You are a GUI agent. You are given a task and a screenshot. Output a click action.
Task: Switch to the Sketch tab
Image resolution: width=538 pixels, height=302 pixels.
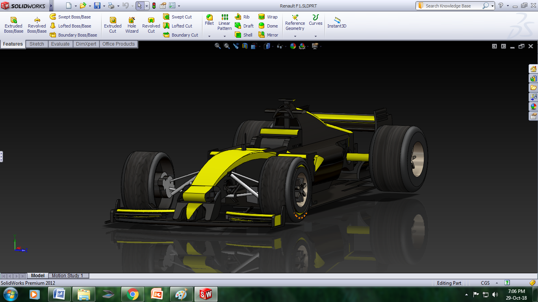[x=37, y=44]
